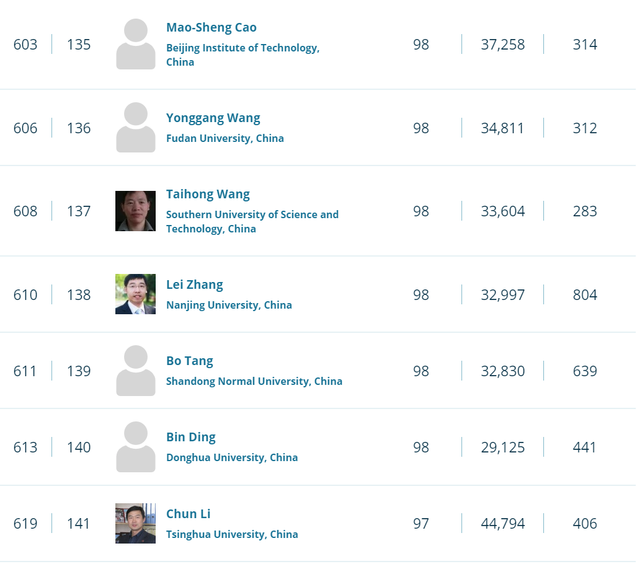
Task: Open Nanjing University, China affiliation link
Action: coord(228,305)
